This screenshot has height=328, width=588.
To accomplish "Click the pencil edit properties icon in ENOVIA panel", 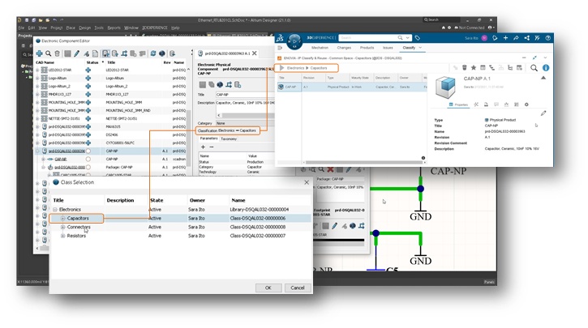I will click(x=543, y=113).
